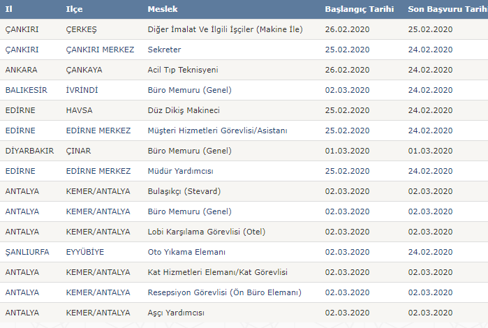Click the Müşteri Hizmetleri Görevlisi/Asistanı listing
This screenshot has width=488, height=328.
[217, 131]
